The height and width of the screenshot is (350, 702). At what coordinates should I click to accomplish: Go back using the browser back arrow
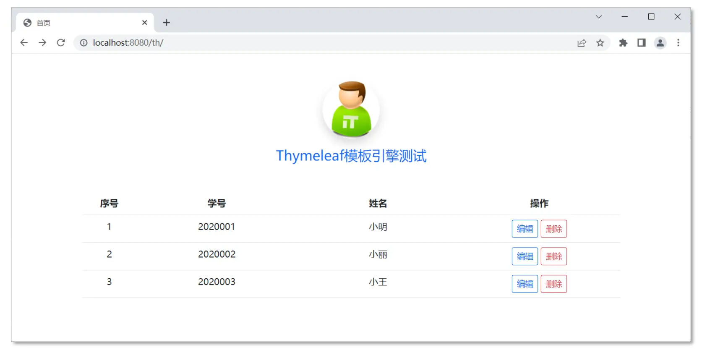pyautogui.click(x=24, y=43)
